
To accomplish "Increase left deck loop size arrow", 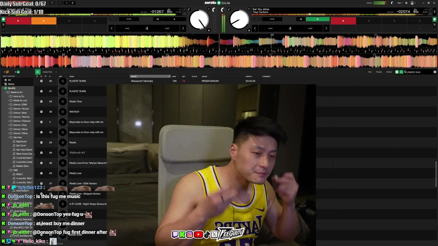I will (x=183, y=28).
